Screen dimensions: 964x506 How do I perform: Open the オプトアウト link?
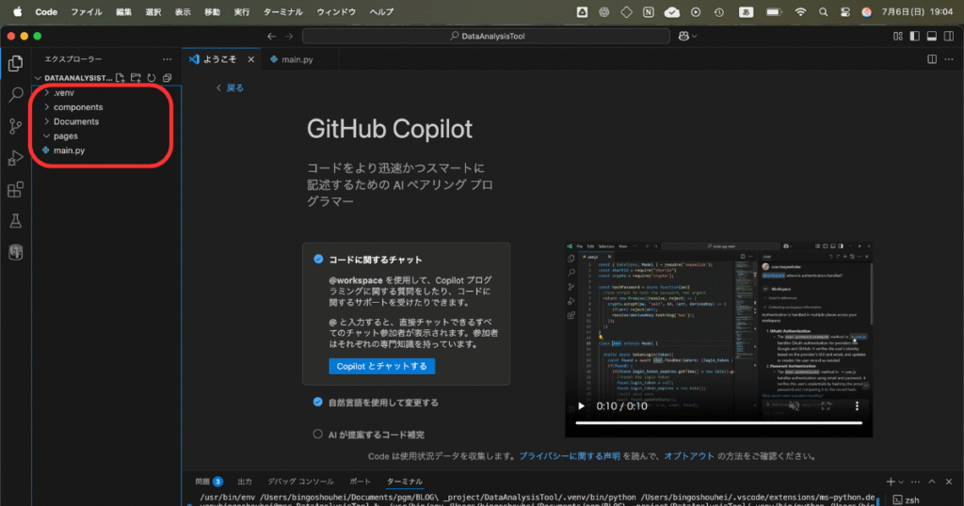click(x=688, y=456)
